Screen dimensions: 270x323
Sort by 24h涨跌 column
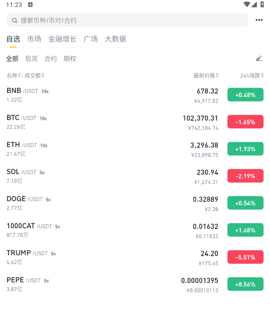[x=252, y=76]
